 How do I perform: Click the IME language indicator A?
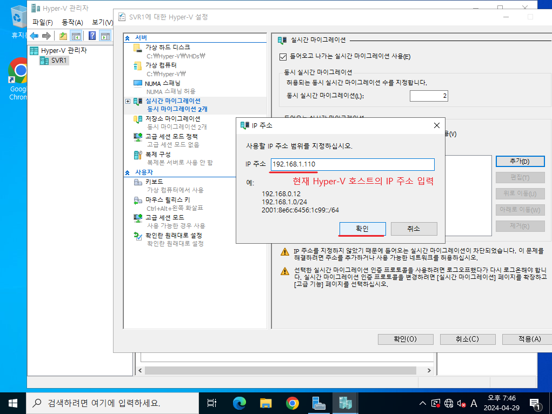point(474,403)
